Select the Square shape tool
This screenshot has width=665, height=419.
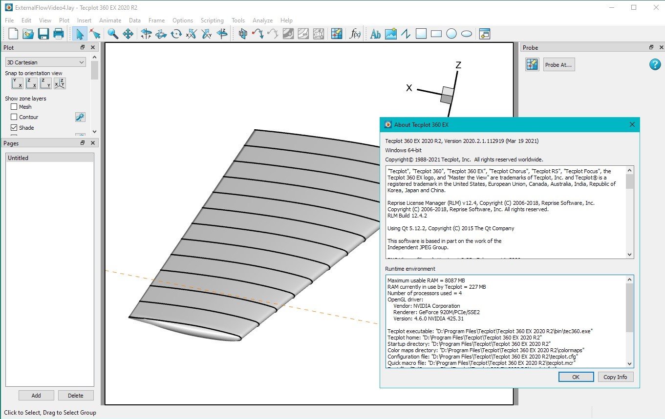421,34
